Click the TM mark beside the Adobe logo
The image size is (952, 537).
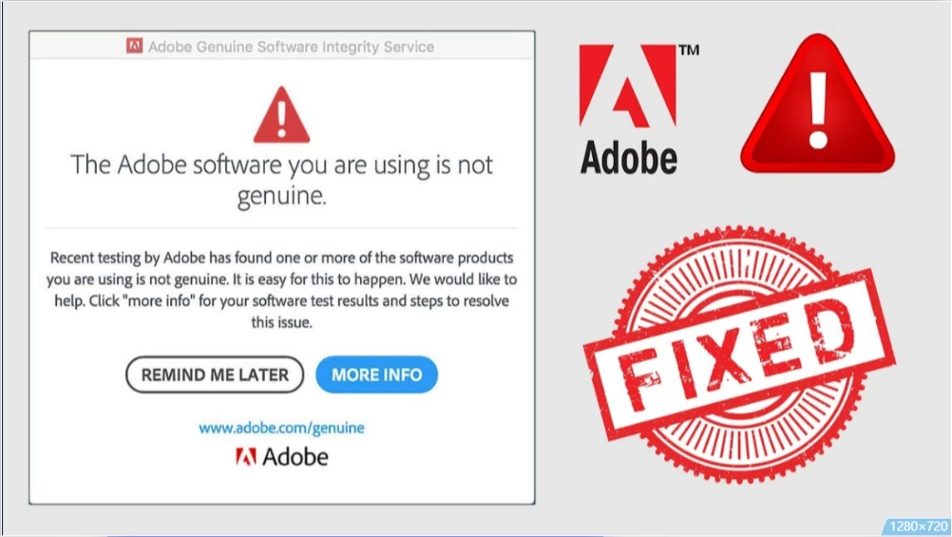point(689,49)
